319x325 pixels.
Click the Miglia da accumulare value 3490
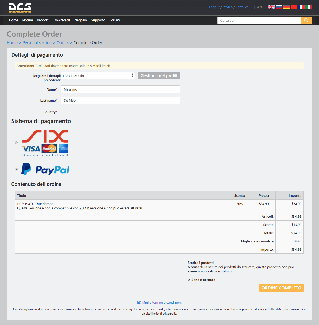click(x=297, y=241)
